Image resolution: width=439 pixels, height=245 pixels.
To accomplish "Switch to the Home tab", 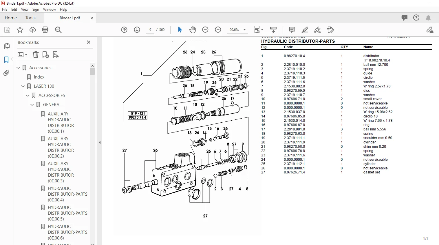I will (11, 18).
